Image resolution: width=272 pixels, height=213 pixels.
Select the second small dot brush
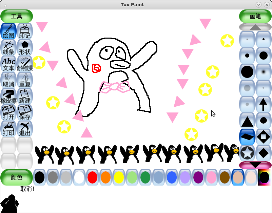[x=263, y=39]
